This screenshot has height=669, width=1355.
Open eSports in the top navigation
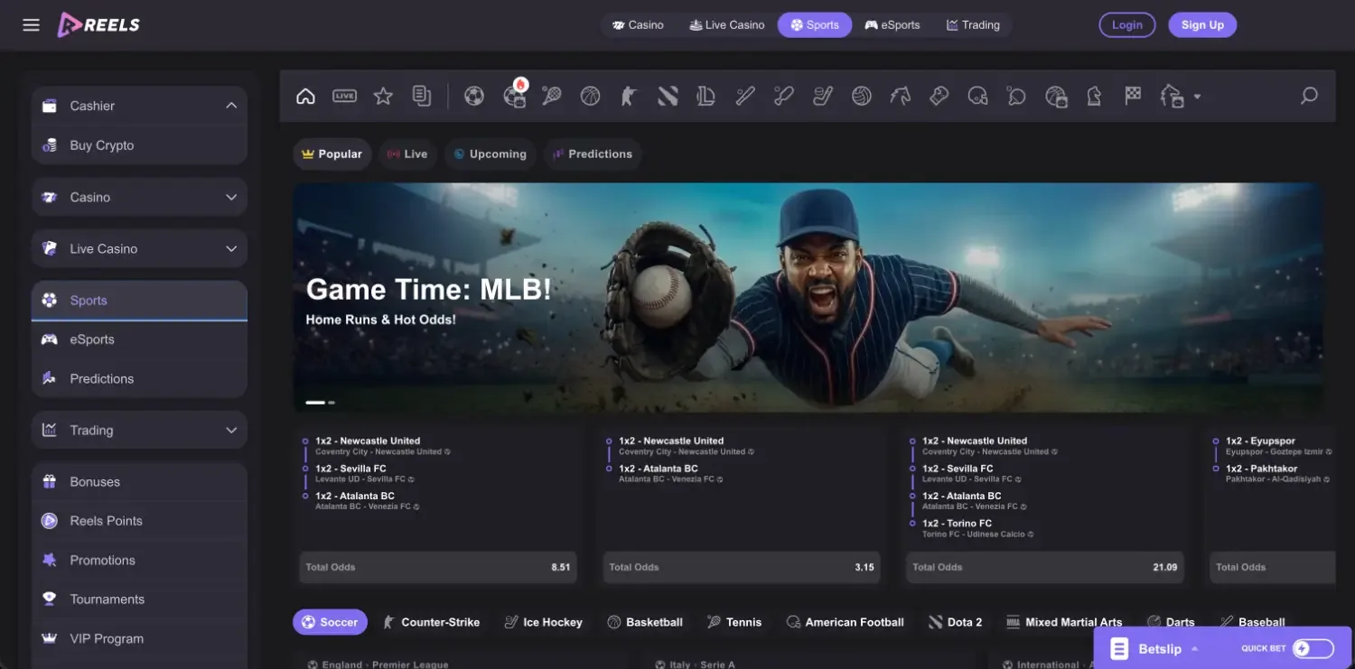[x=892, y=25]
